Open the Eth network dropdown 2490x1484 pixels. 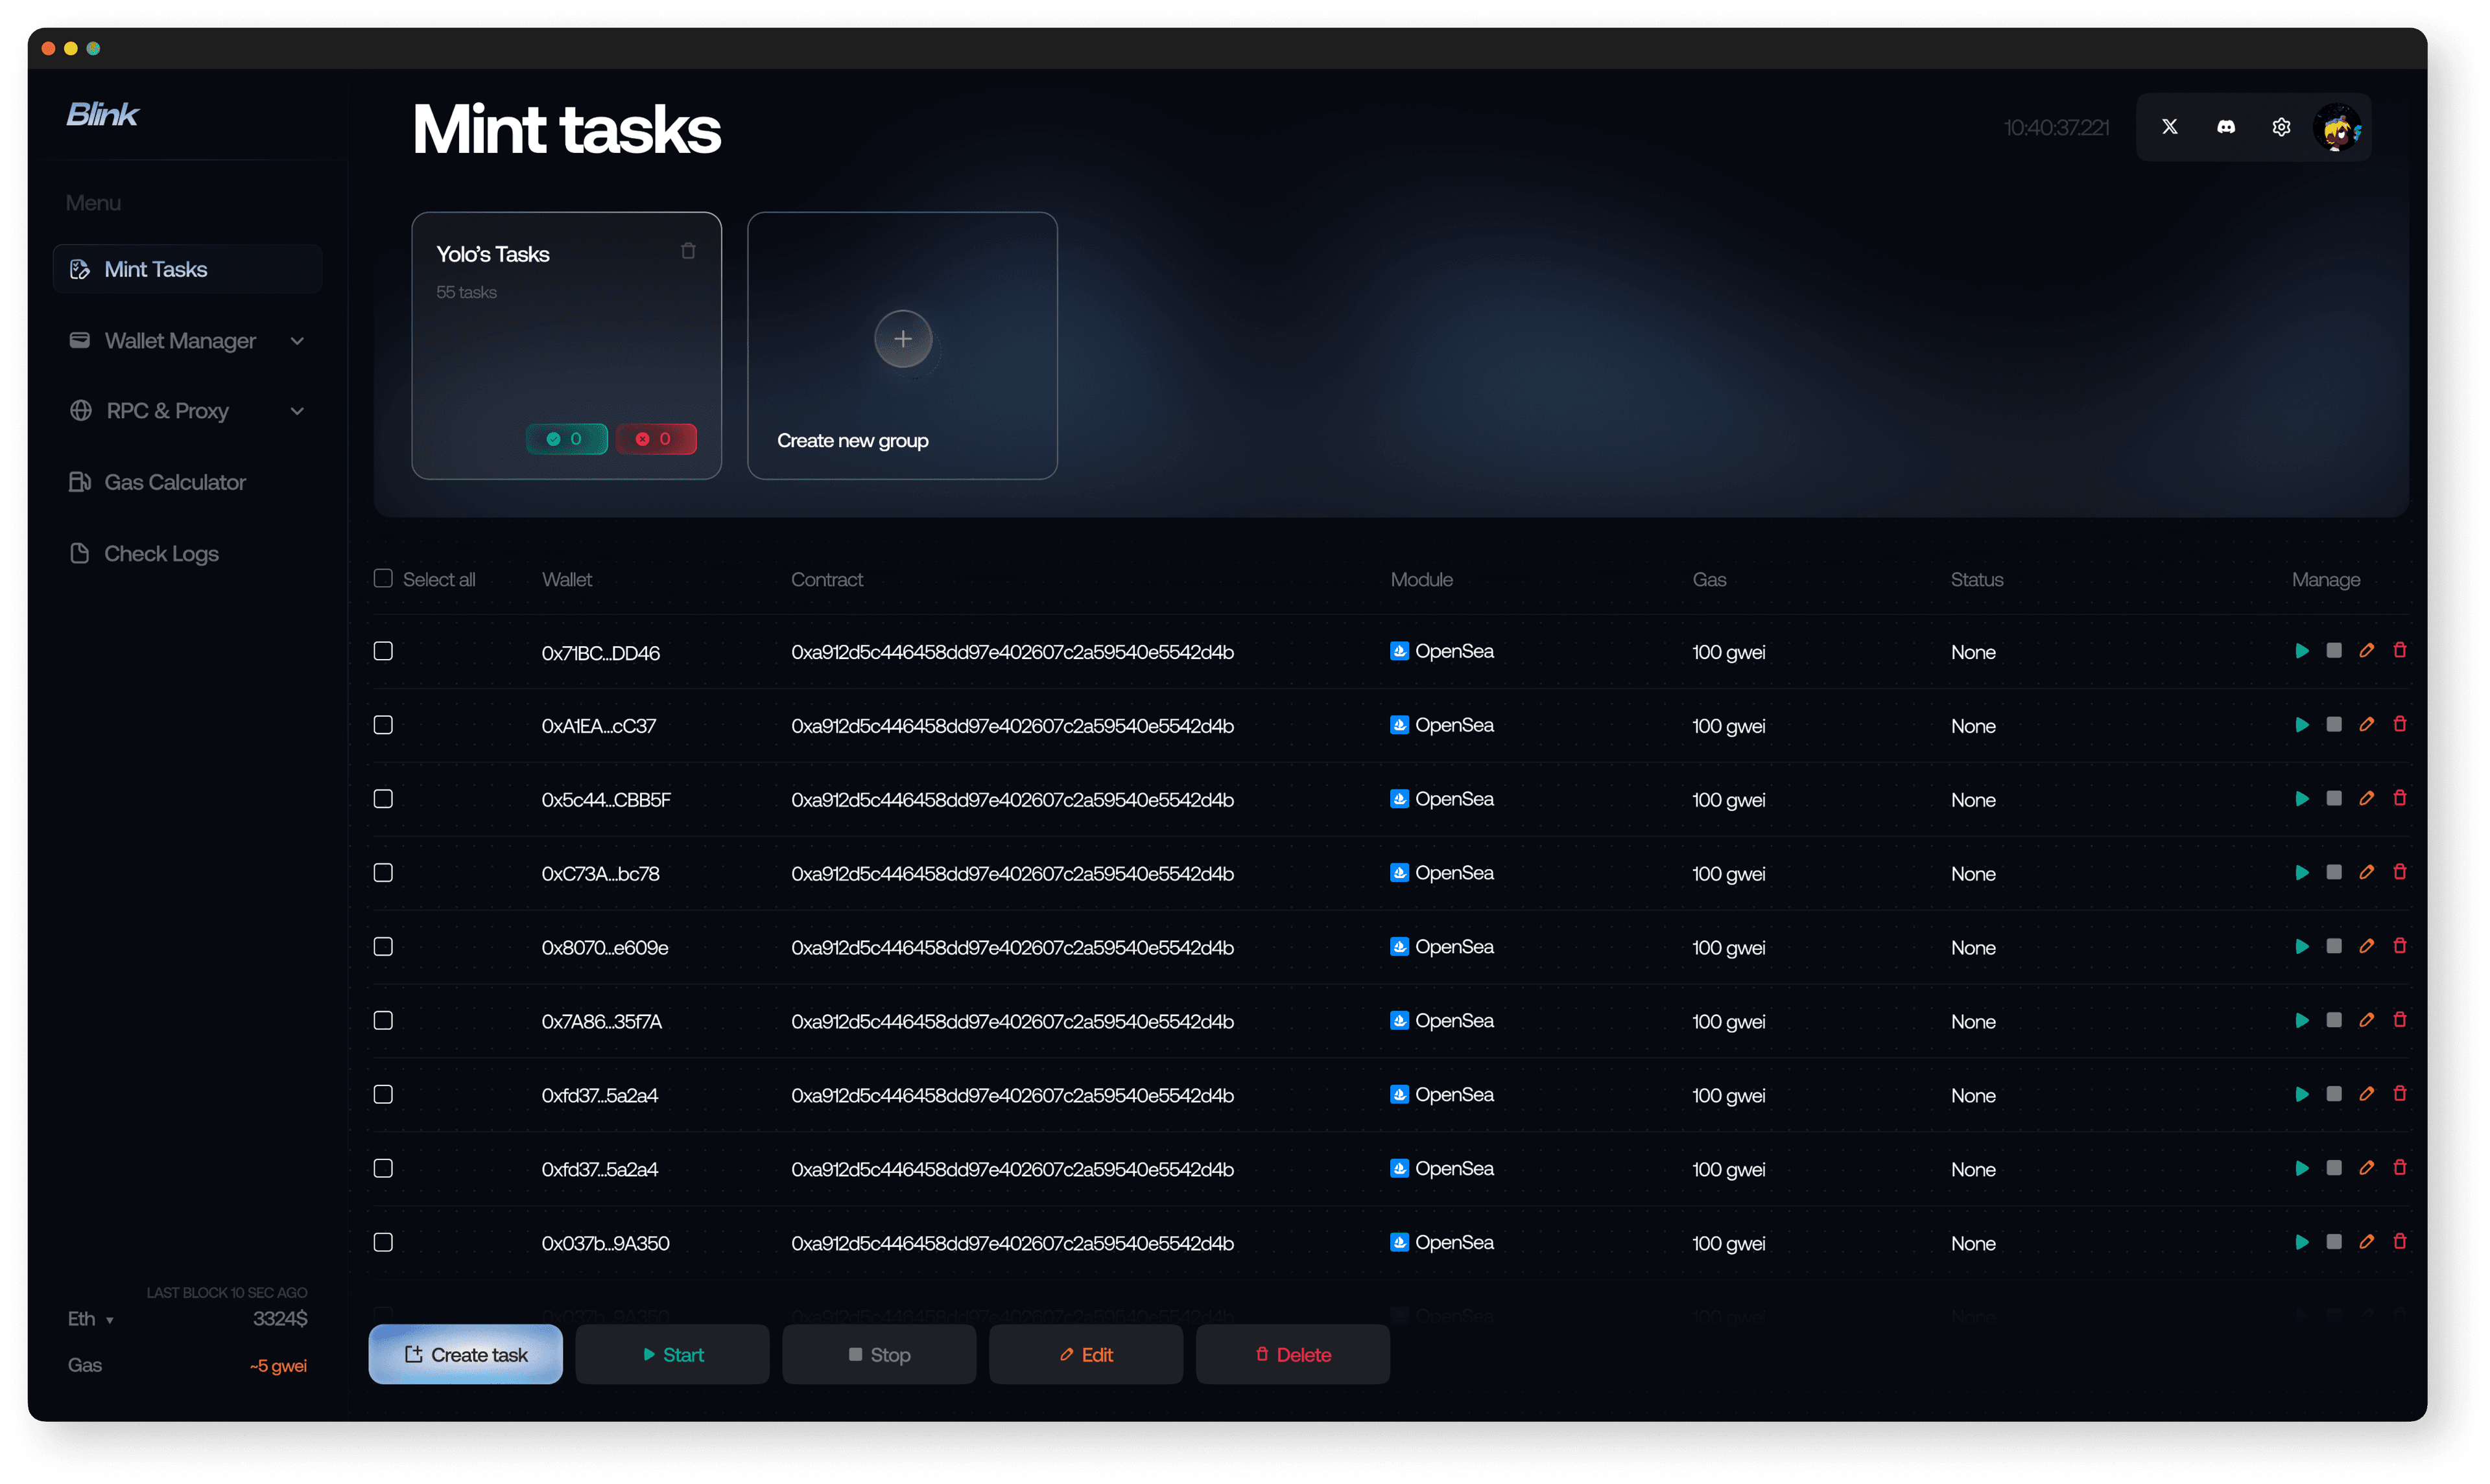(90, 1319)
